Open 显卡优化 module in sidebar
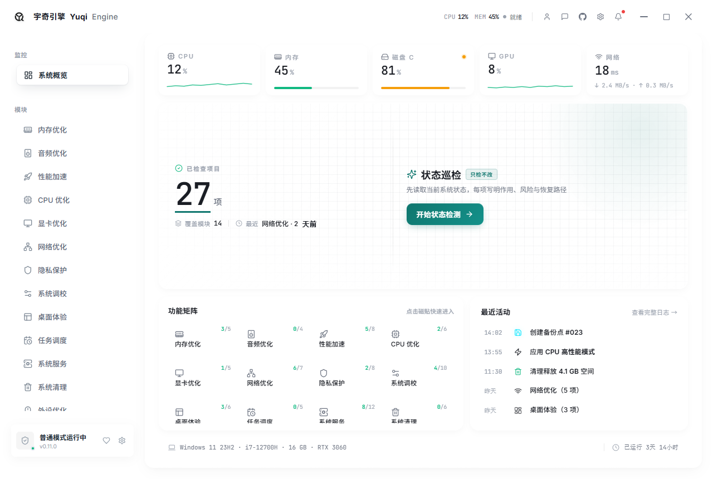This screenshot has height=479, width=713. point(72,223)
